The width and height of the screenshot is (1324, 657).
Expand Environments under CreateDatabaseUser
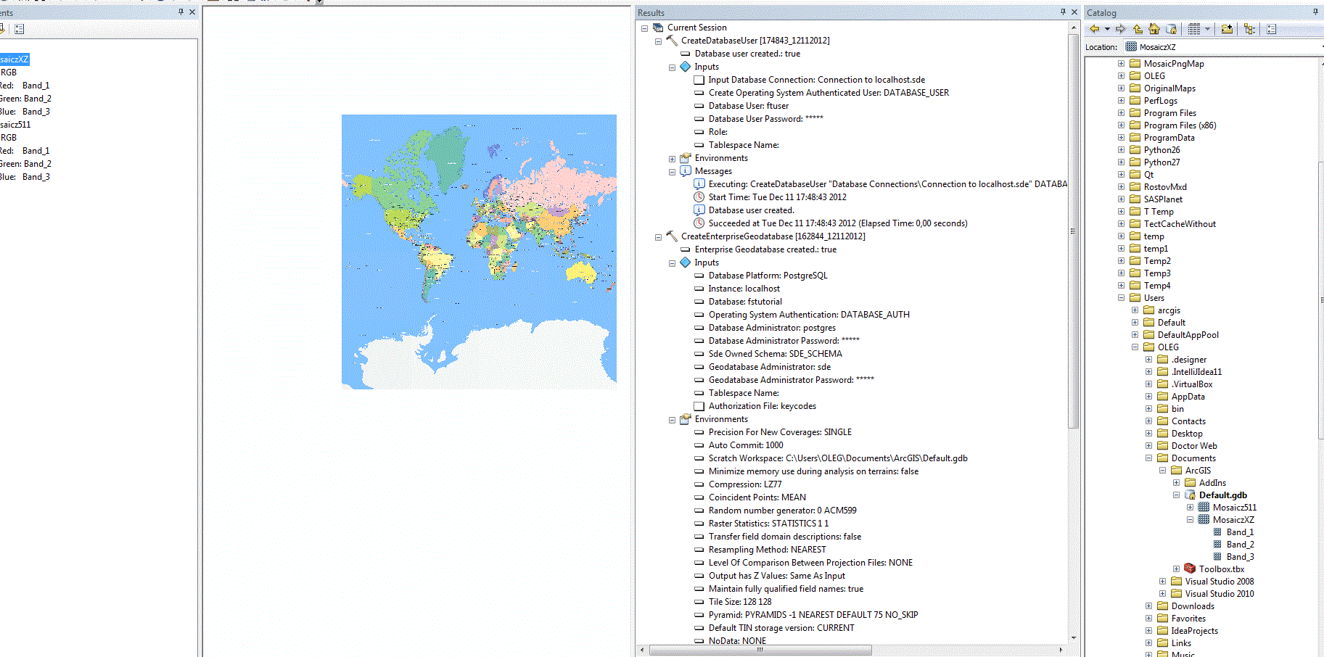pyautogui.click(x=672, y=159)
